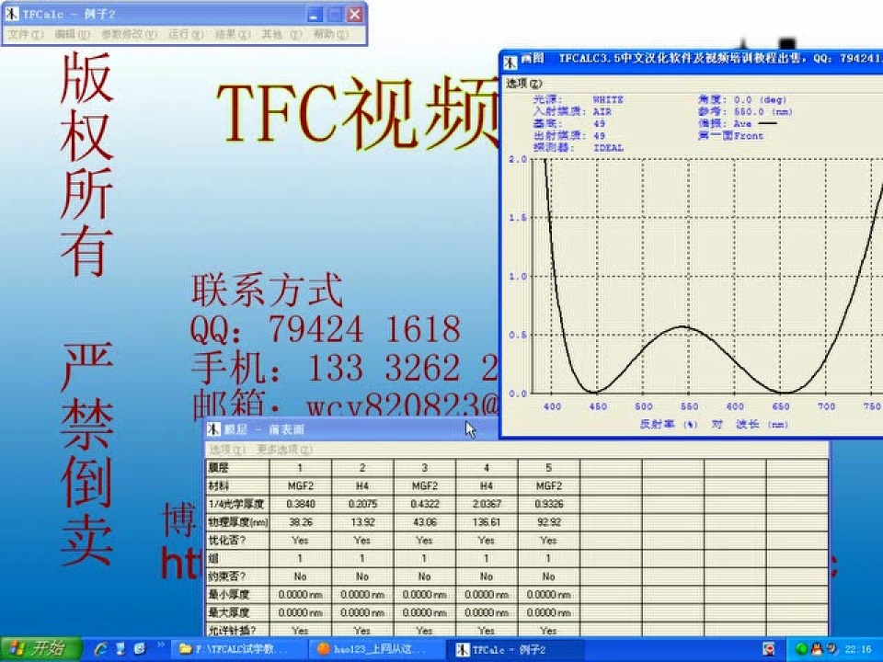Switch to the hao123 browser taskbar button

[377, 650]
